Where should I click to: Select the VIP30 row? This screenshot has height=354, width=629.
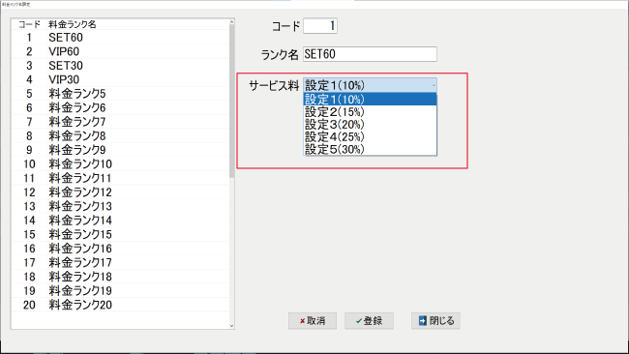pos(120,79)
